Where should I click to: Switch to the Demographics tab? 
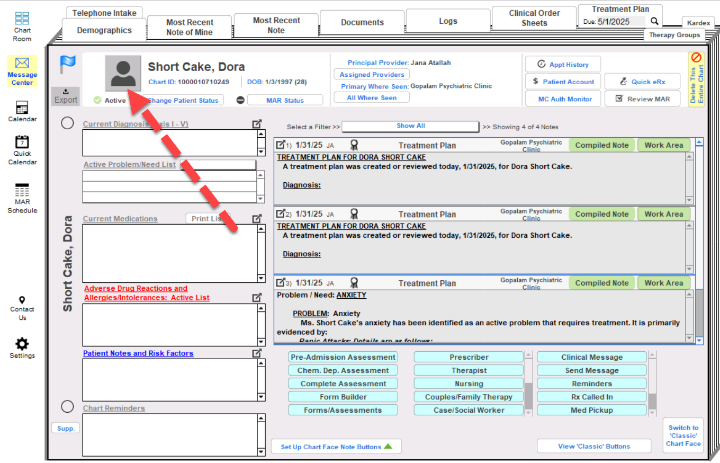click(104, 30)
